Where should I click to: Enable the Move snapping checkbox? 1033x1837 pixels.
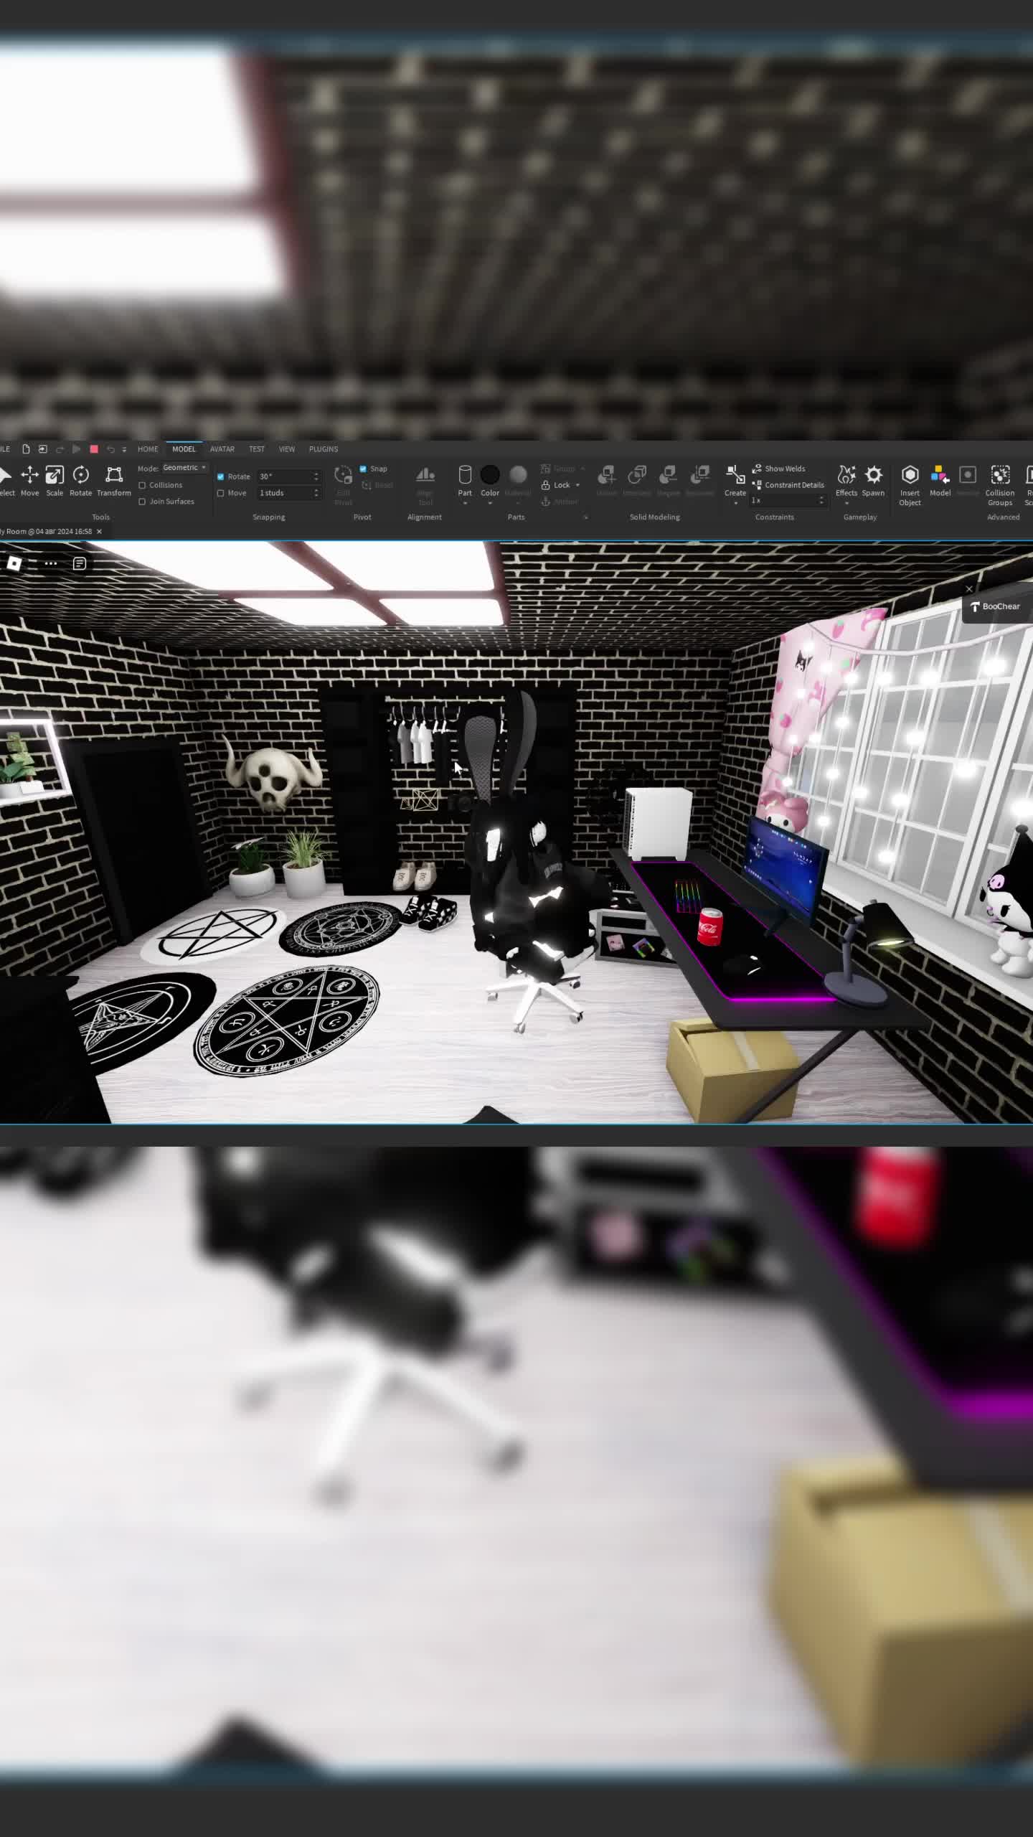pyautogui.click(x=221, y=493)
